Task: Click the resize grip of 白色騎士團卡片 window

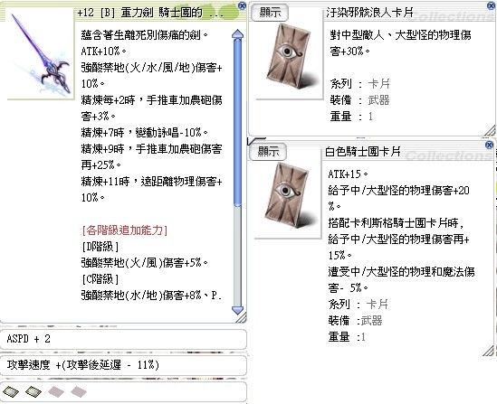Action: pyautogui.click(x=489, y=351)
